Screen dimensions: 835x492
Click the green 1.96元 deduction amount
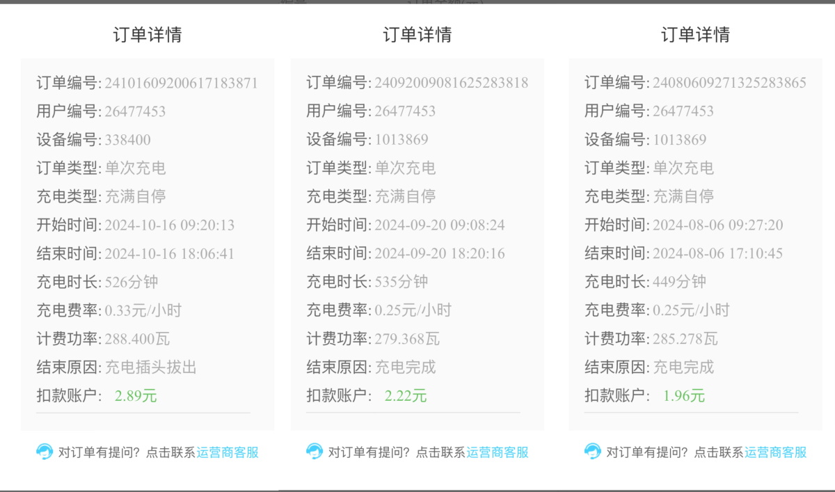click(684, 396)
